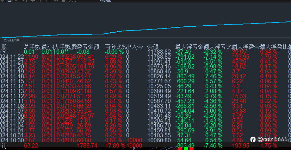
Task: Click the -803.49 loss in the 2024.11.18 row
Action: click(x=185, y=76)
